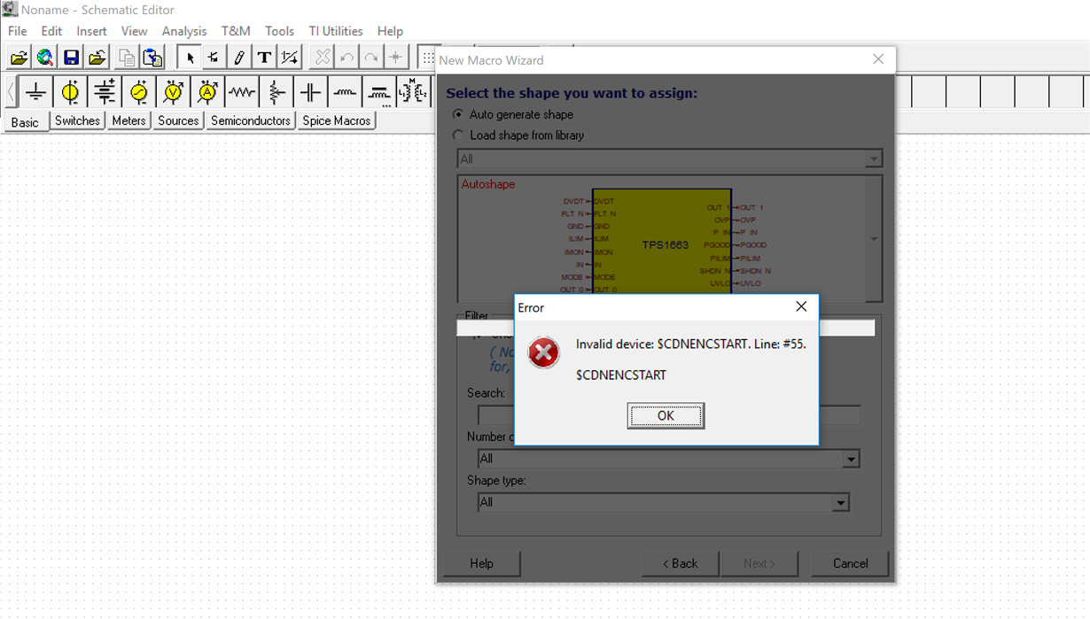This screenshot has height=619, width=1090.
Task: Switch to the Sources tab
Action: [x=178, y=120]
